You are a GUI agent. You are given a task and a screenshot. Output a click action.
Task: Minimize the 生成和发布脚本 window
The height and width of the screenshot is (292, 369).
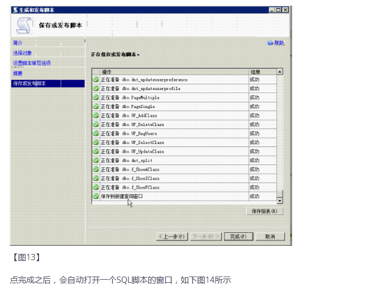click(x=272, y=10)
